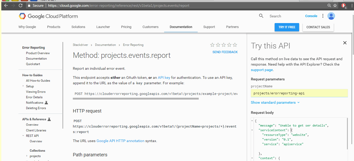Viewport: 354px width, 161px height.
Task: Click the browser forward arrow
Action: [14, 5]
